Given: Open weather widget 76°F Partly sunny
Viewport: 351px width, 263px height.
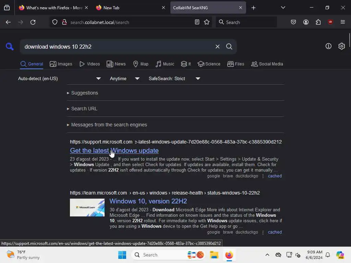Looking at the screenshot, I should click(23, 255).
